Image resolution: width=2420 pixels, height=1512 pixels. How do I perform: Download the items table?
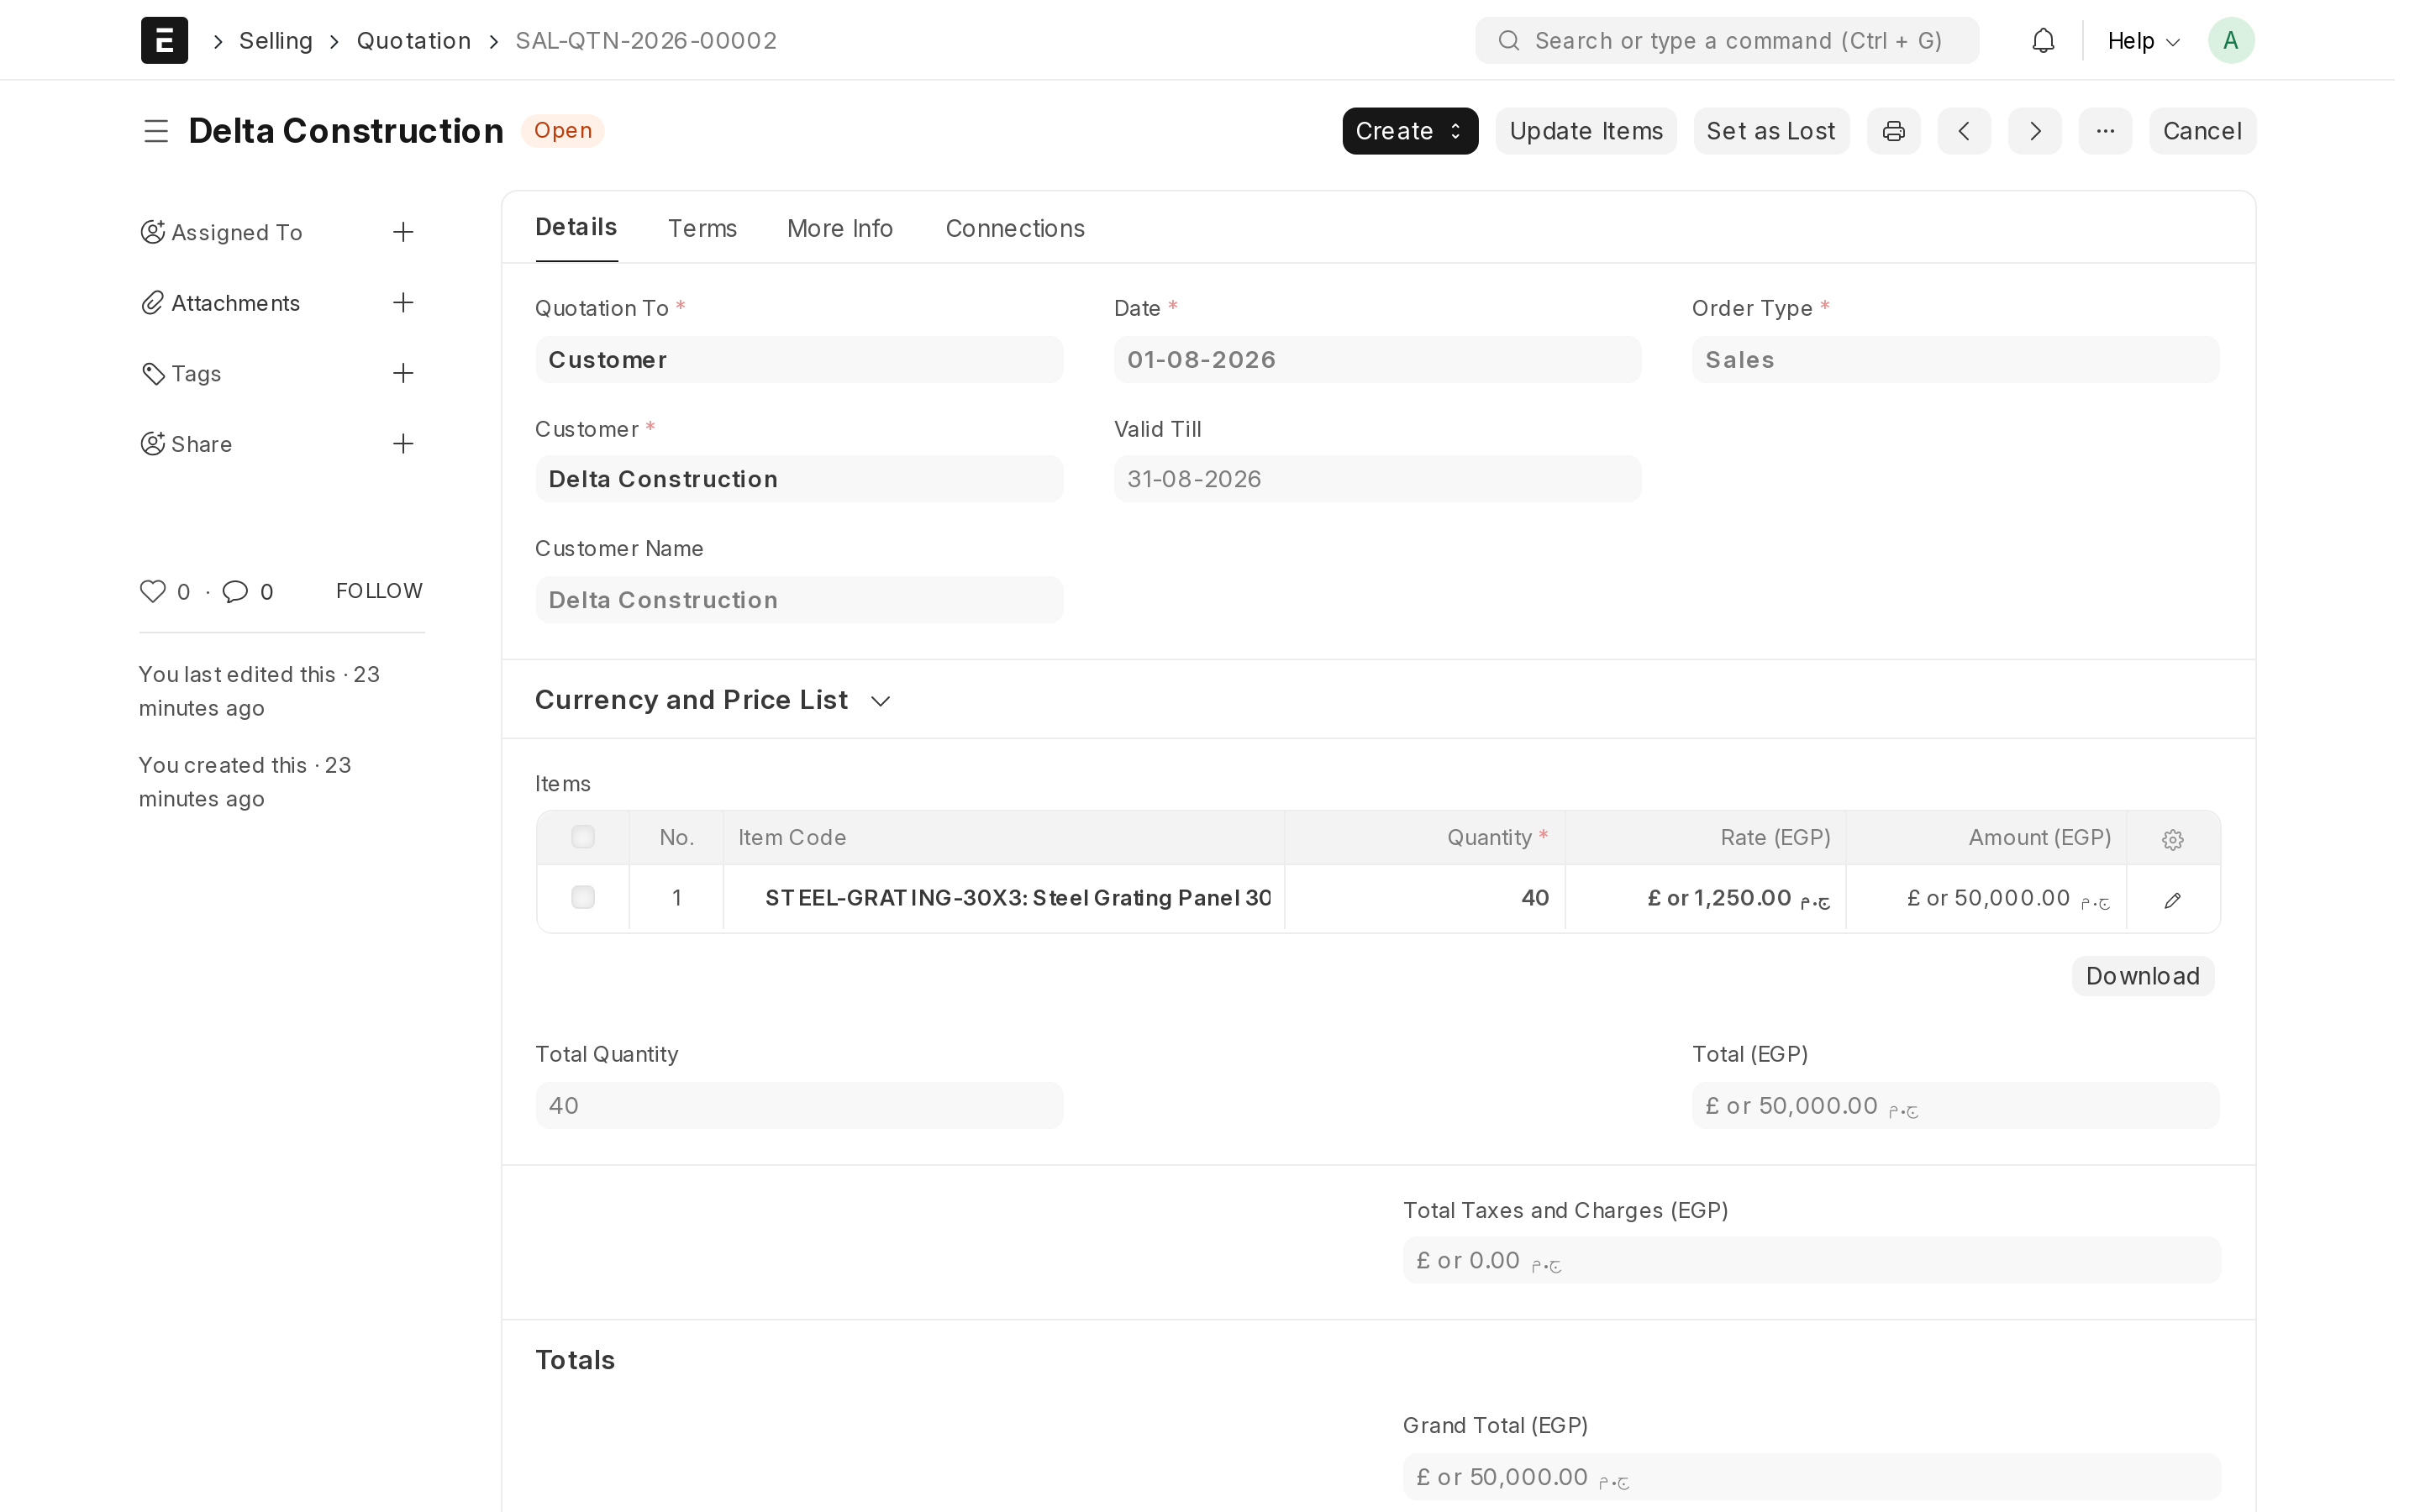pyautogui.click(x=2142, y=976)
